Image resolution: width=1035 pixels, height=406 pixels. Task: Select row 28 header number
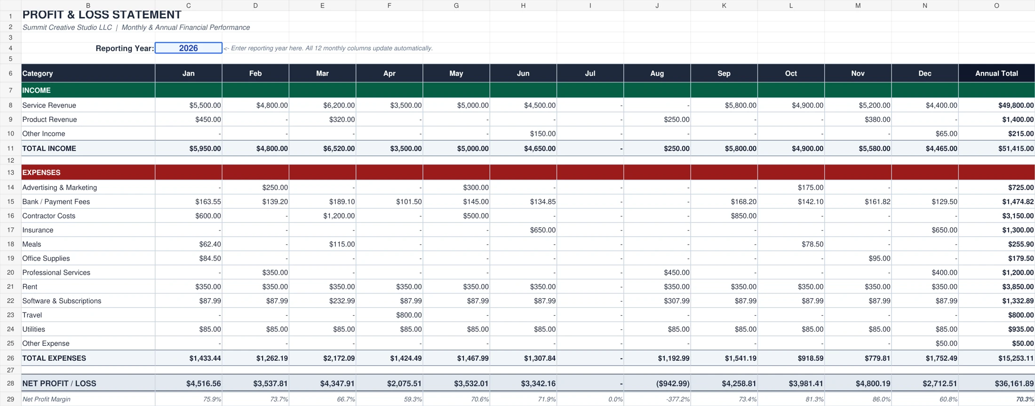pos(10,383)
